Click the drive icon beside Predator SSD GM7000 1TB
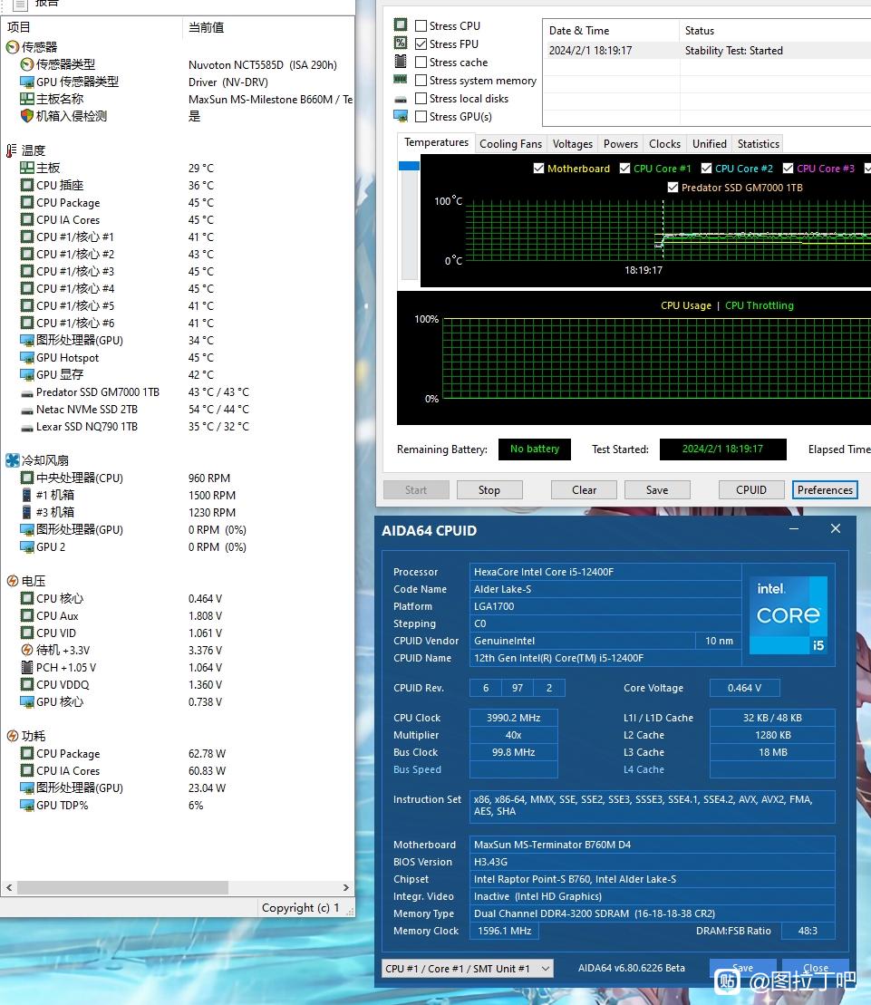This screenshot has width=871, height=1005. tap(27, 392)
